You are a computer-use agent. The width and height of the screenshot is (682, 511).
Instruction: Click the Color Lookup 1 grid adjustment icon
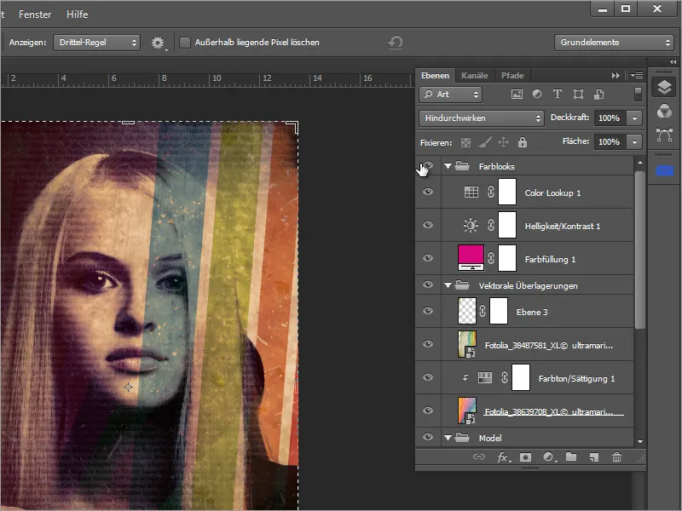[471, 192]
